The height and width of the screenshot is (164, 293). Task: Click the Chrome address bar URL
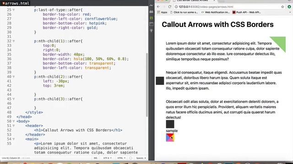pyautogui.click(x=206, y=7)
